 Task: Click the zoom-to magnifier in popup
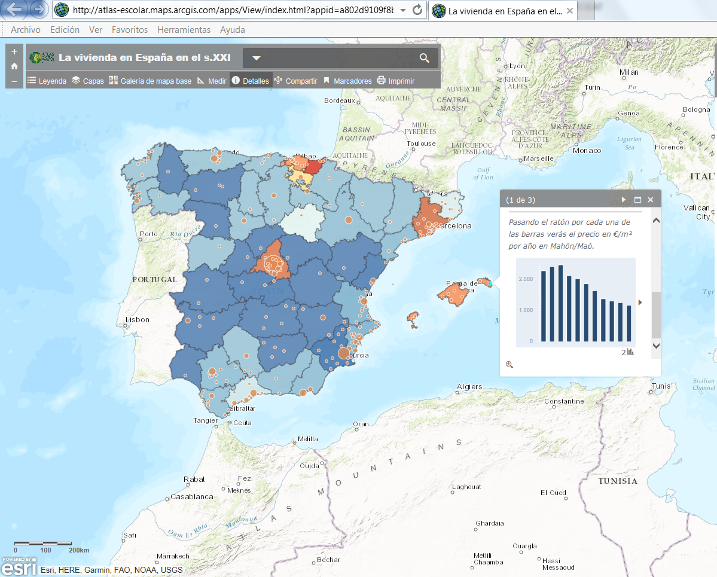click(x=509, y=365)
